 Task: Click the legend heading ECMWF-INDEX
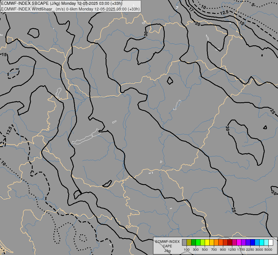tap(168, 242)
